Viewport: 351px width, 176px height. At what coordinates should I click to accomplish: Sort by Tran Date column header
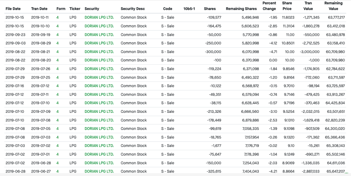[x=39, y=9]
